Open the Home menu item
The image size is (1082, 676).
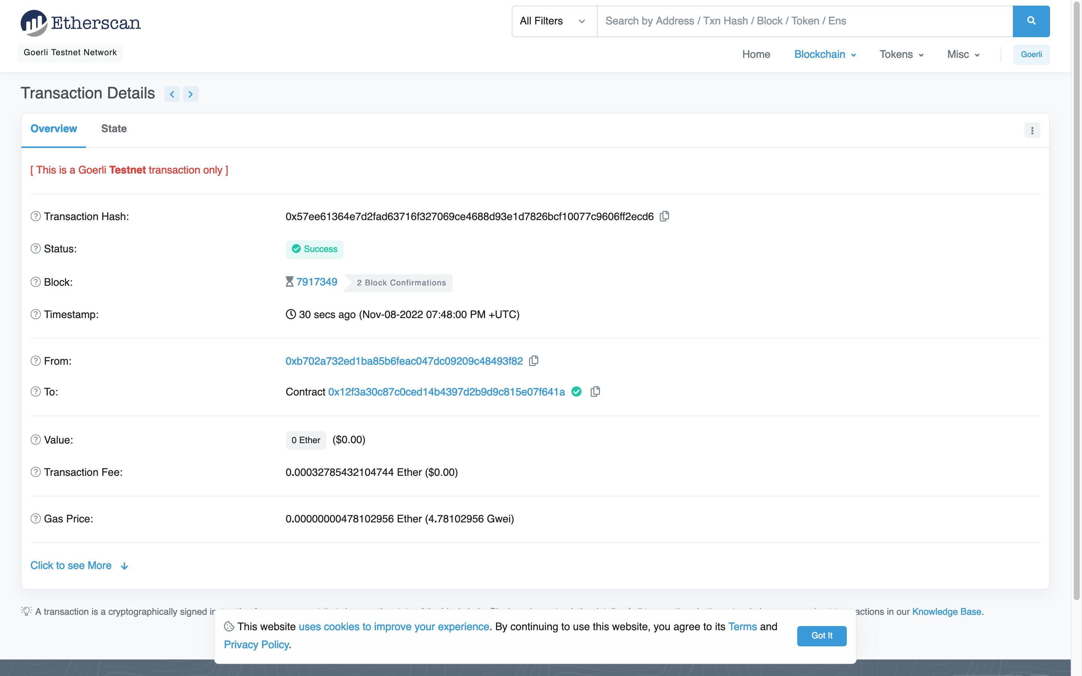756,54
